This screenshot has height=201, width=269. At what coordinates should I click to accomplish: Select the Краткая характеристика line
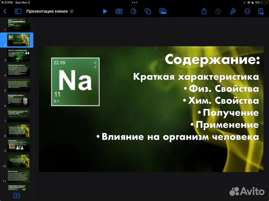[196, 77]
